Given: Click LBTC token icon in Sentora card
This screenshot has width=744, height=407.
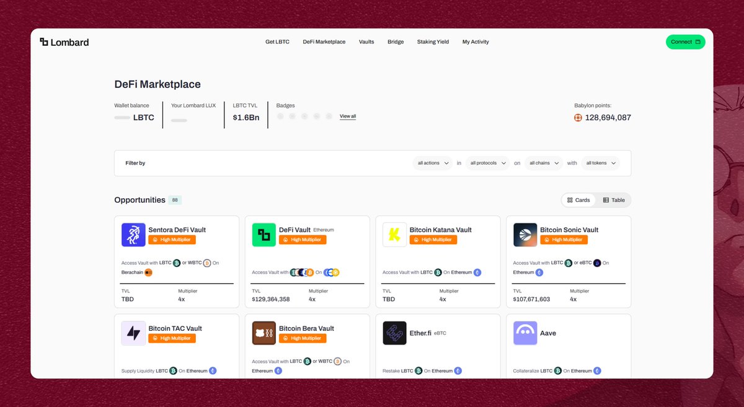Looking at the screenshot, I should [177, 263].
